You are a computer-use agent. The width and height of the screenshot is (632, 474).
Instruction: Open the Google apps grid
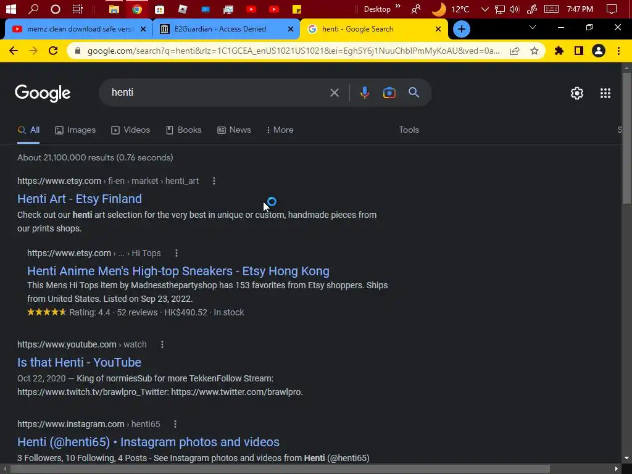click(x=605, y=93)
